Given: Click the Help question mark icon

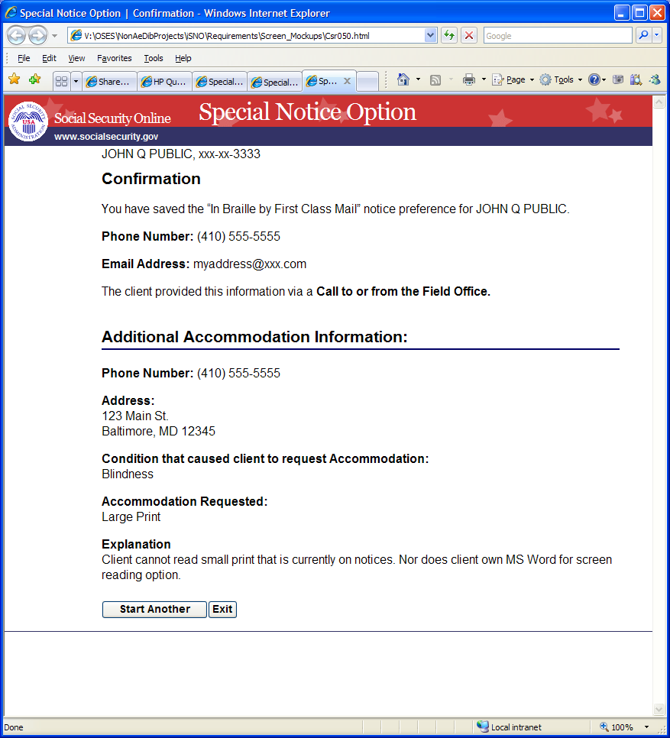Looking at the screenshot, I should pyautogui.click(x=594, y=79).
